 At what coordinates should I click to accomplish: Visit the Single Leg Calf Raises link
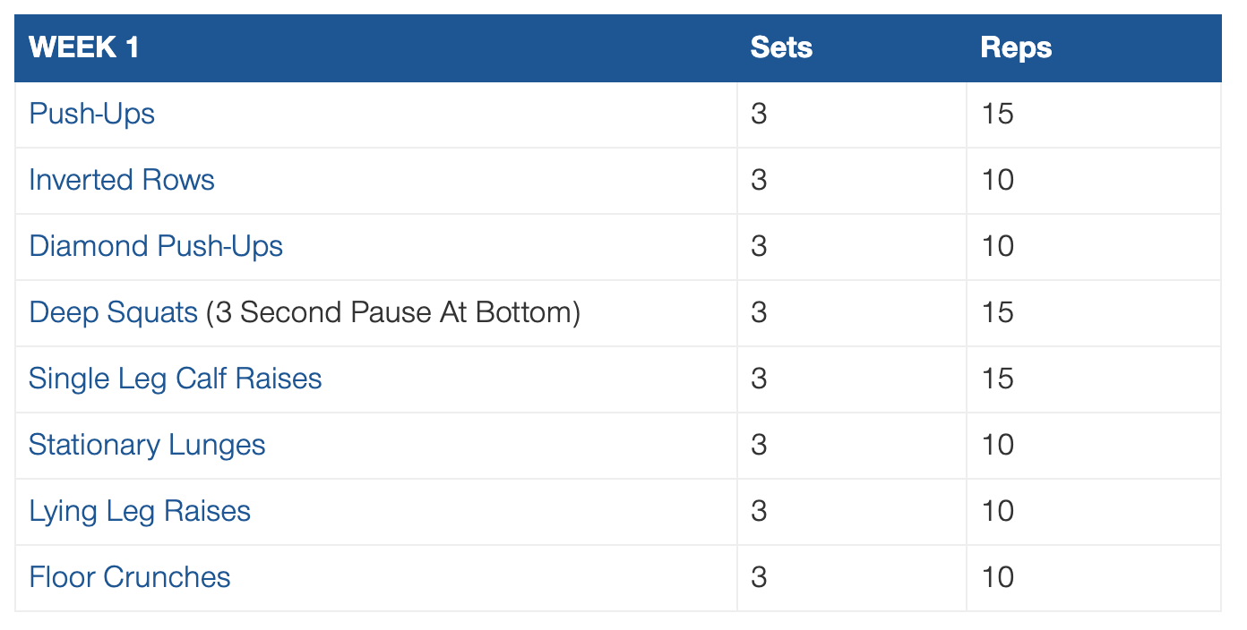(x=176, y=379)
